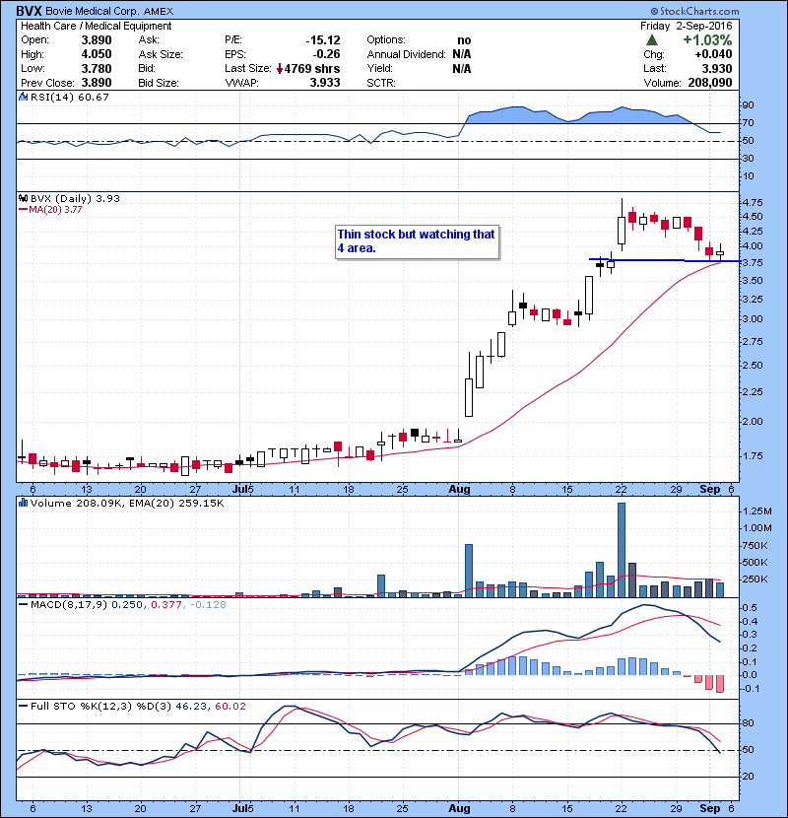Click the Jul5 label on price chart axis
The width and height of the screenshot is (788, 818).
(243, 489)
